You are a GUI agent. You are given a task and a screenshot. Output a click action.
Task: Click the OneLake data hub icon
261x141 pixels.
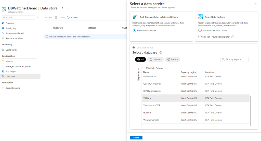coord(134,48)
